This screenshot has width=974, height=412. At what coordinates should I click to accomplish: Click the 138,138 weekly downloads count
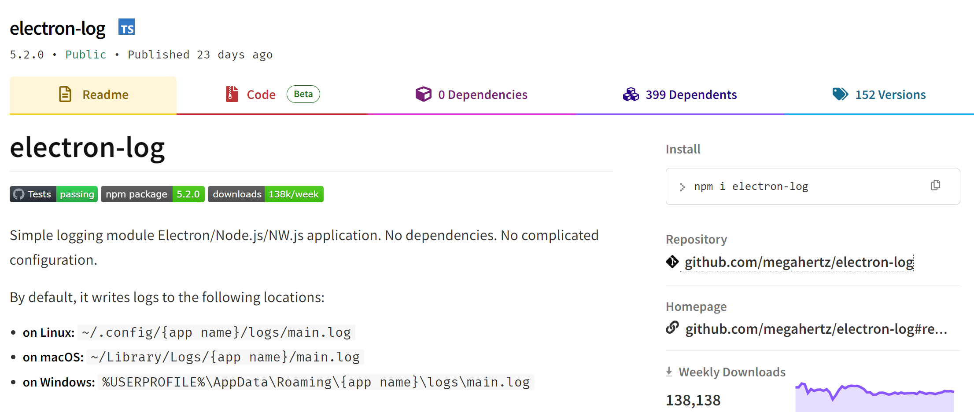pyautogui.click(x=693, y=400)
